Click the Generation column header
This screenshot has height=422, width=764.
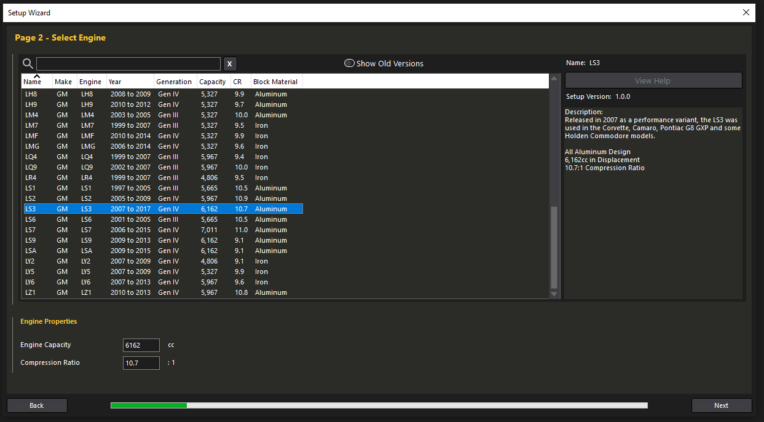coord(174,82)
